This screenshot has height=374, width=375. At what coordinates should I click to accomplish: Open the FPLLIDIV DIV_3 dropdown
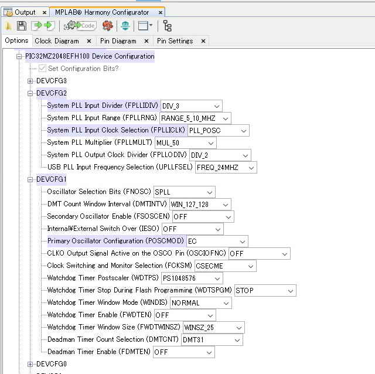(x=192, y=106)
